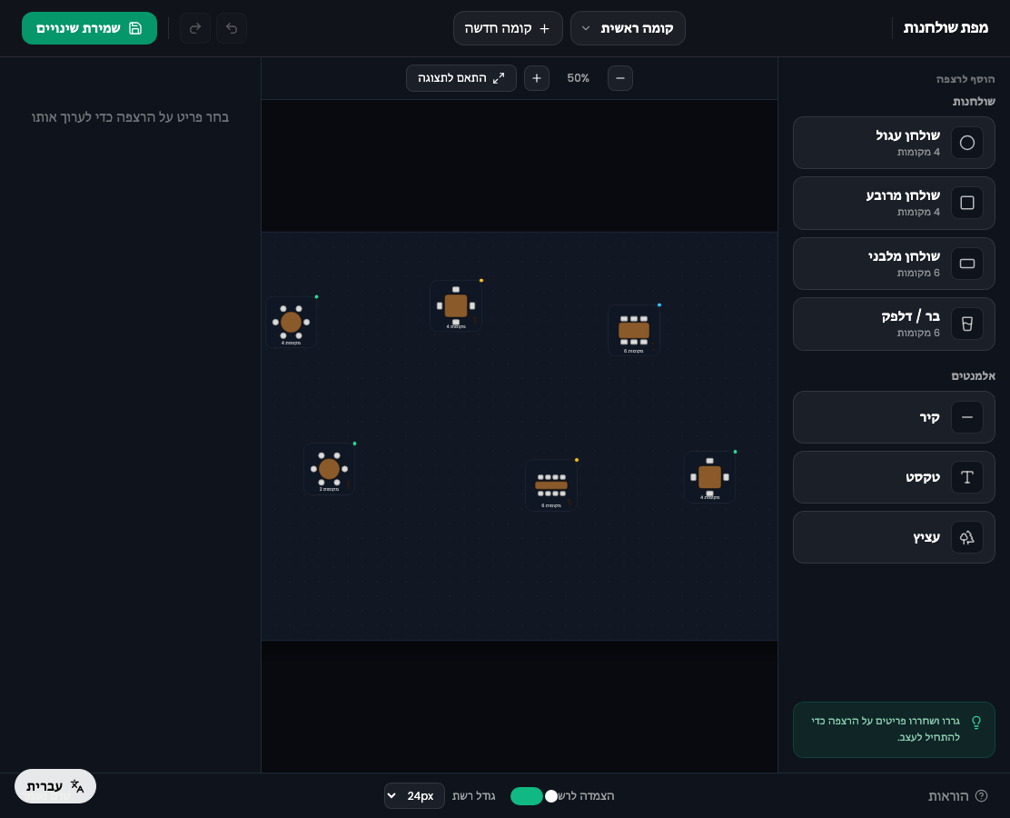Select the text element (טקסט)
This screenshot has width=1010, height=818.
[x=894, y=477]
